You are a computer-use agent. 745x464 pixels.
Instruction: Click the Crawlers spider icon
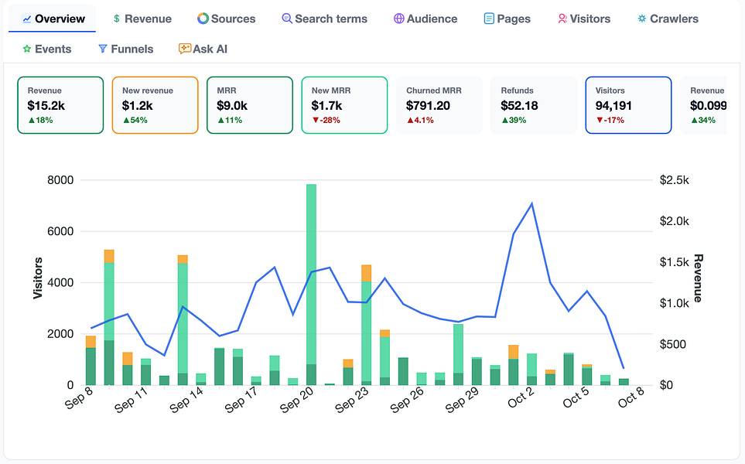tap(642, 19)
